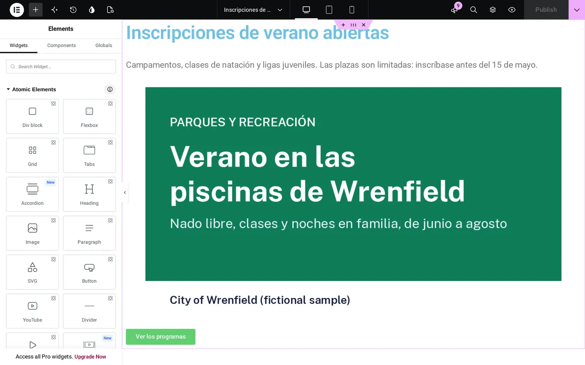Select the Grid widget
The height and width of the screenshot is (365, 585).
click(32, 155)
